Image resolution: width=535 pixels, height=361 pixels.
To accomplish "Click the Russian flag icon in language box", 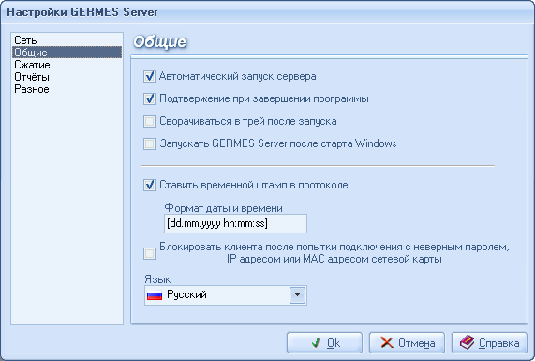I will (x=155, y=295).
